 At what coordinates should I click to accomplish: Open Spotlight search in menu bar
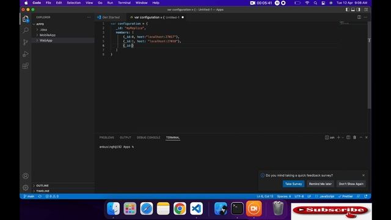click(x=315, y=2)
